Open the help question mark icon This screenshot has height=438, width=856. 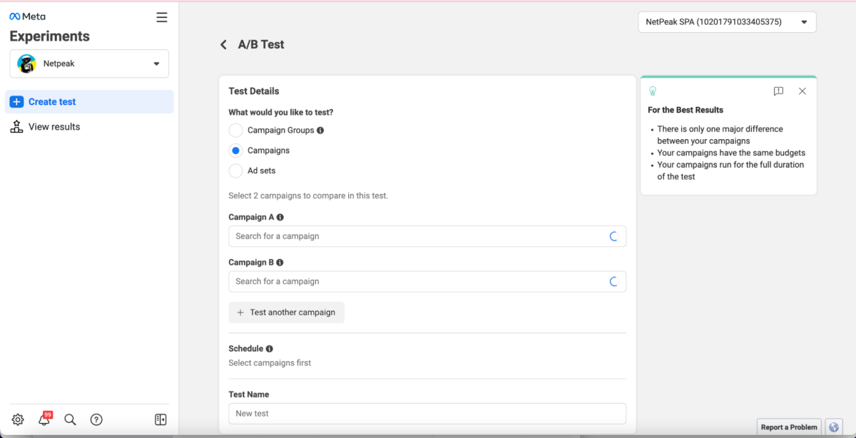[96, 419]
